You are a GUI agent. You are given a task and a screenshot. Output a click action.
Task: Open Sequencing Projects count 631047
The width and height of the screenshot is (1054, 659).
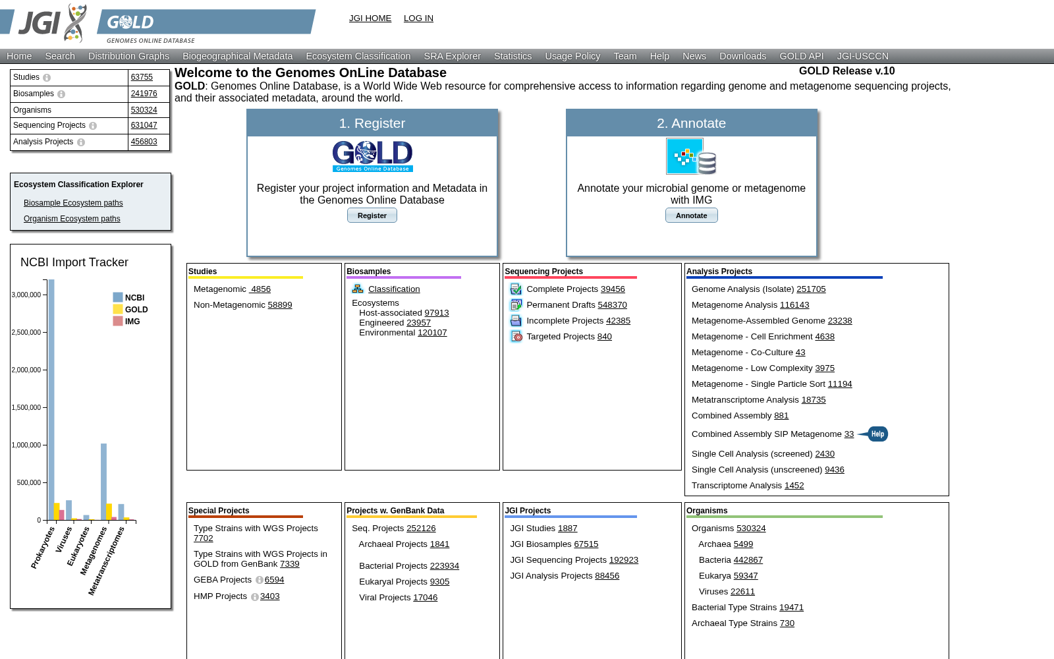[144, 125]
